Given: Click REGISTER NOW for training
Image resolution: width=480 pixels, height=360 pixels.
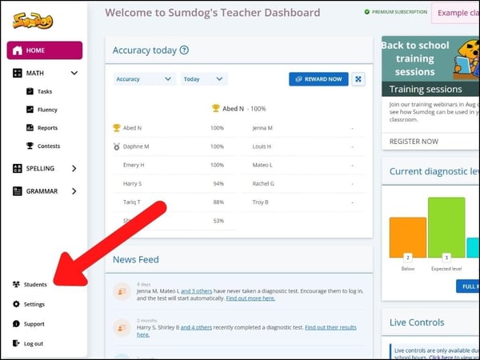Looking at the screenshot, I should click(x=414, y=142).
